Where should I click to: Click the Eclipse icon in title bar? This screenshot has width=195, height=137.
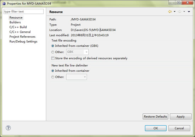pos(4,4)
